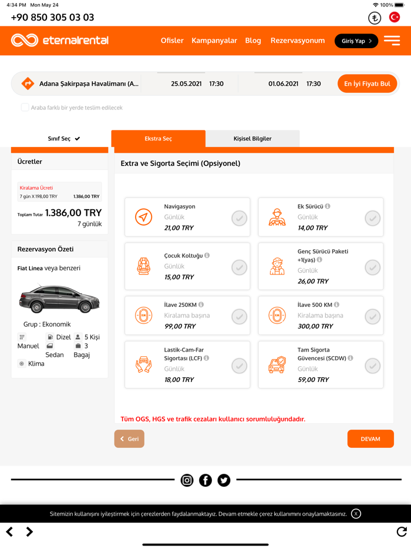This screenshot has width=411, height=549.
Task: Tap the Turkish Lira currency icon
Action: click(375, 18)
